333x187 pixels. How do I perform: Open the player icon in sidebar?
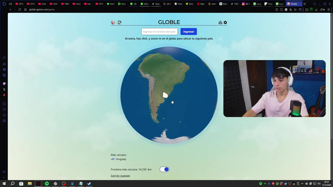(x=4, y=104)
